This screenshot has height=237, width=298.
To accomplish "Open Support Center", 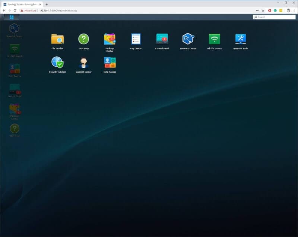I will tap(83, 61).
